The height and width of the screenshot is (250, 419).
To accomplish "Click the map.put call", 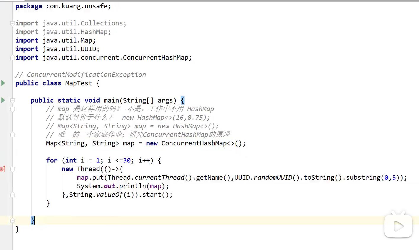I will [90, 178].
